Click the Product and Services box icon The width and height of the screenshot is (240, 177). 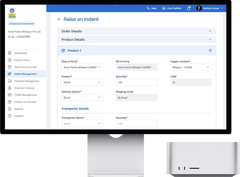(10, 102)
